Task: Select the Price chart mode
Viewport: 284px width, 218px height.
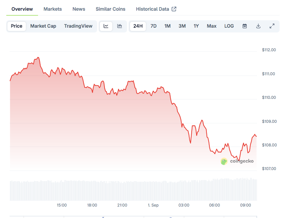Action: (17, 26)
